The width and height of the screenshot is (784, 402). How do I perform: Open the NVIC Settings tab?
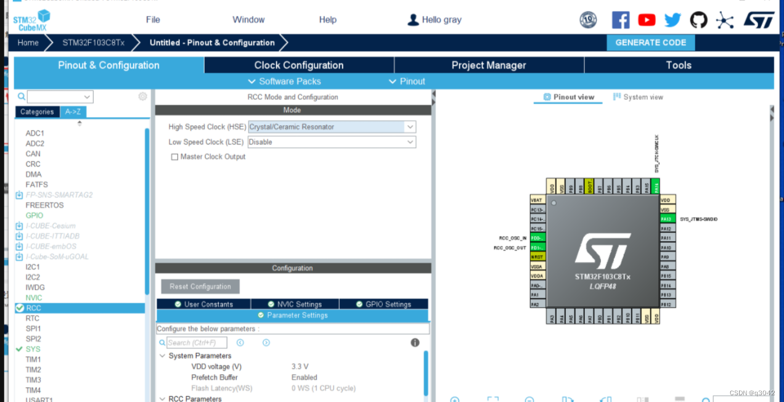click(295, 304)
